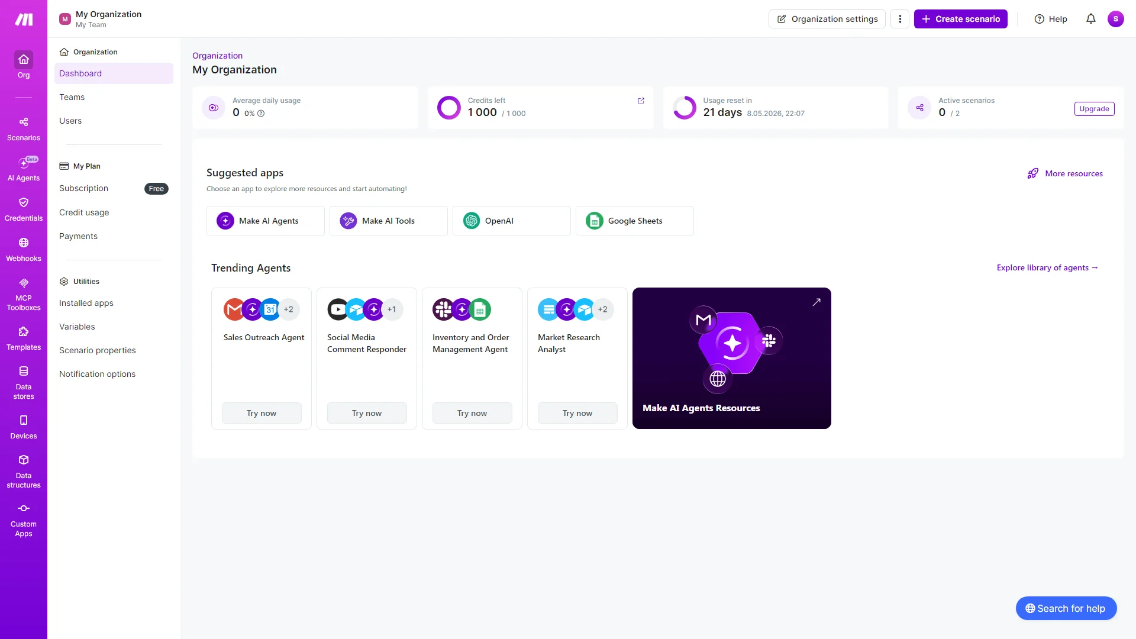Select Teams in organization menu
The height and width of the screenshot is (639, 1136).
tap(72, 97)
